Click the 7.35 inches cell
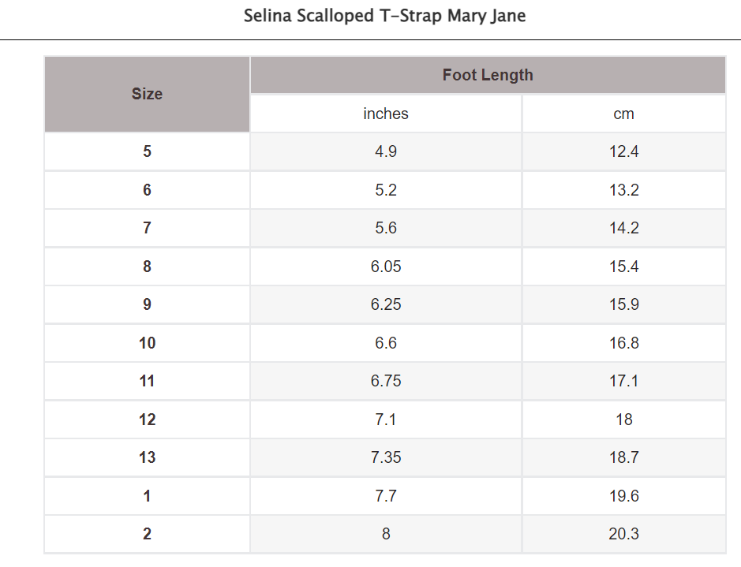Screen dimensions: 741x567 tap(386, 457)
